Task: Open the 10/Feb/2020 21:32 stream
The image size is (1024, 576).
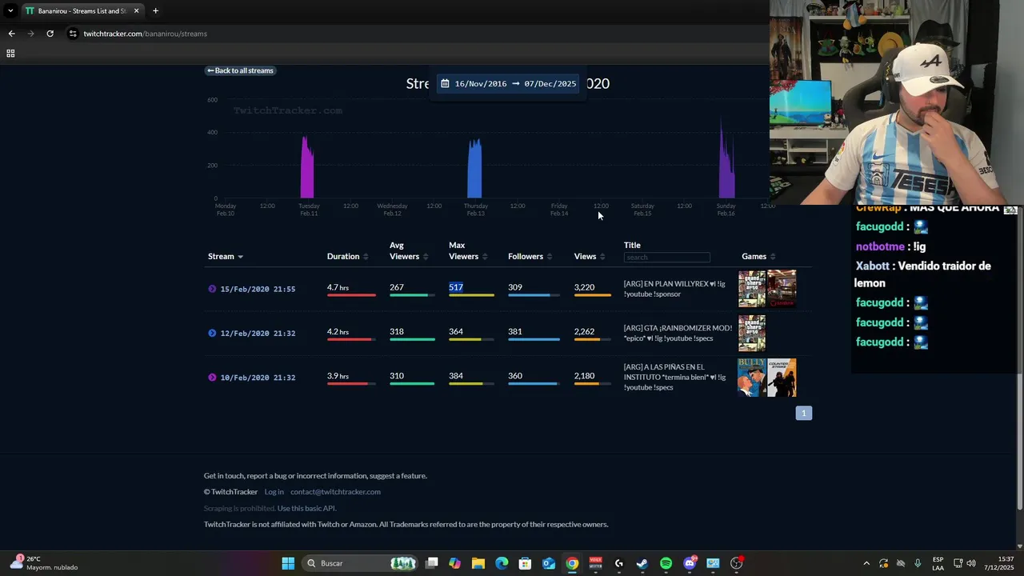Action: (258, 378)
